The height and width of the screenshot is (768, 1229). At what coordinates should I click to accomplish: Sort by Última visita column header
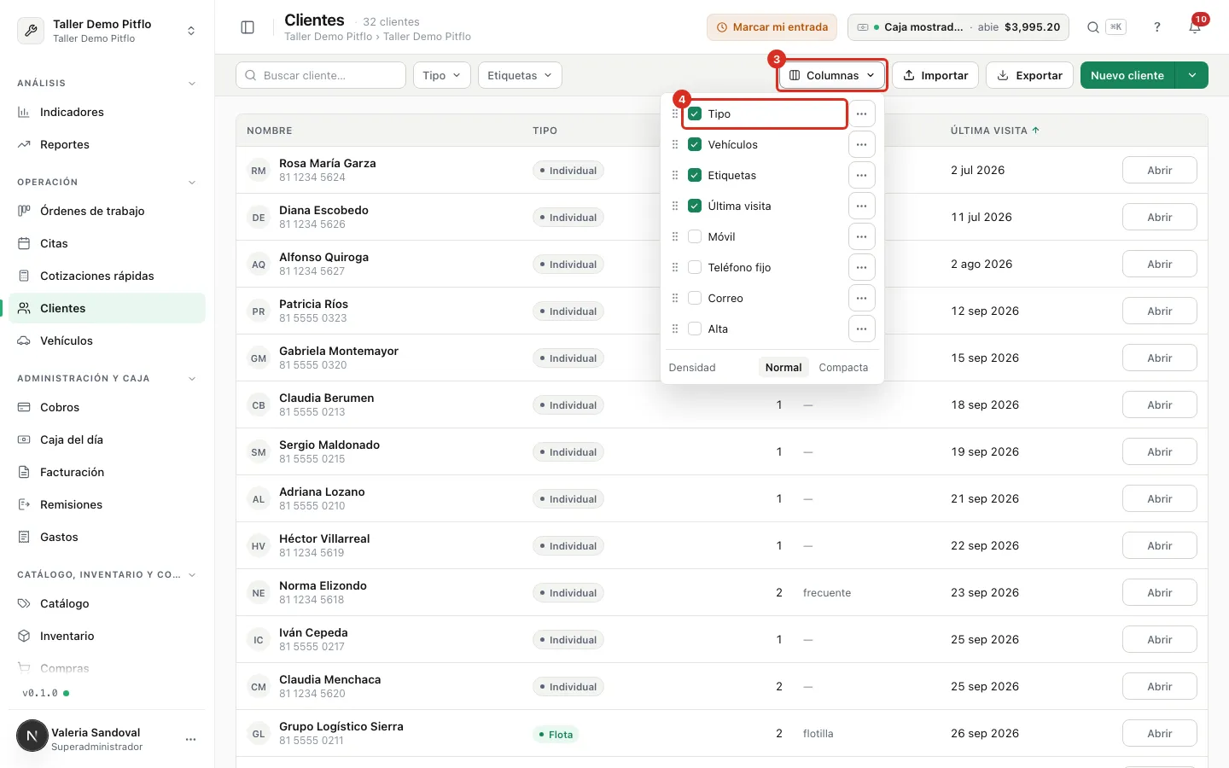[995, 131]
